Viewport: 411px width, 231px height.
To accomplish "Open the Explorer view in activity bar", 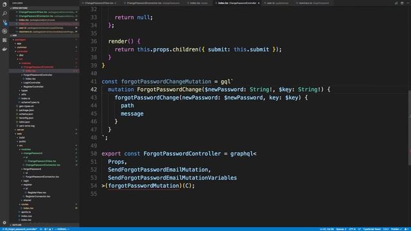I will (x=4, y=4).
